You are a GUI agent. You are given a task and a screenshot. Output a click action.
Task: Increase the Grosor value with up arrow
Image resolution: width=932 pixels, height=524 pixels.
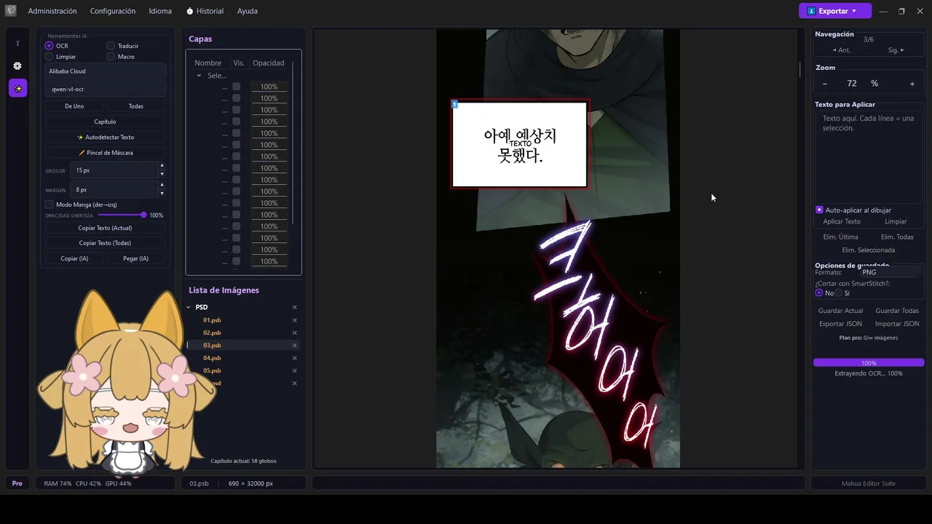click(162, 167)
